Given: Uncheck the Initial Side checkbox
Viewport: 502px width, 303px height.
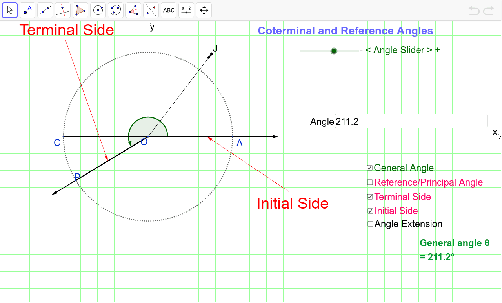Looking at the screenshot, I should pyautogui.click(x=370, y=211).
